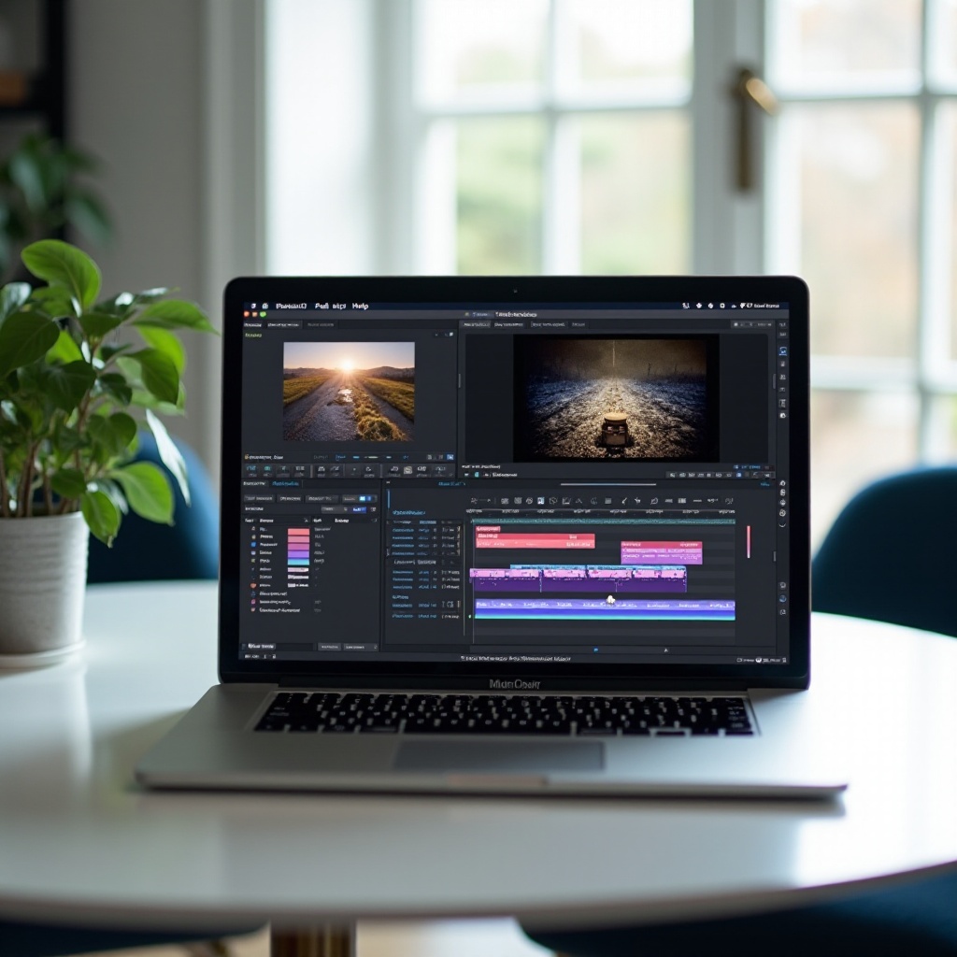Screen dimensions: 957x957
Task: Select the magenta clip right of the red clip
Action: 662,552
